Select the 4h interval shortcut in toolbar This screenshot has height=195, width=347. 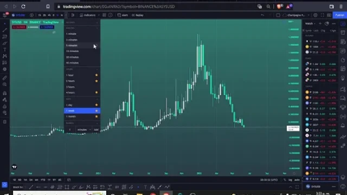(49, 15)
